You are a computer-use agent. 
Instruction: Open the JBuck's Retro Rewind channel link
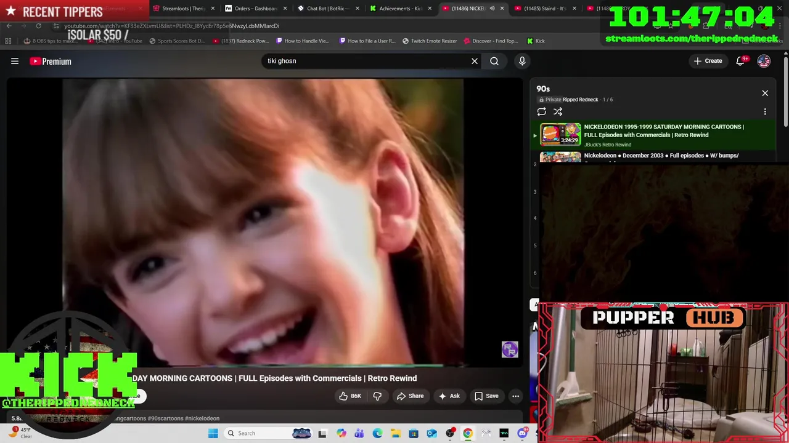coord(608,145)
